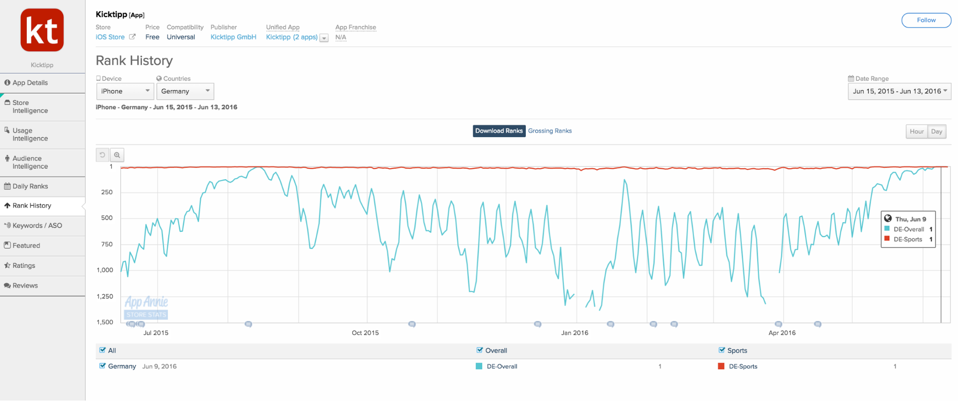The image size is (958, 401).
Task: Open the Germany countries dropdown
Action: click(x=185, y=91)
